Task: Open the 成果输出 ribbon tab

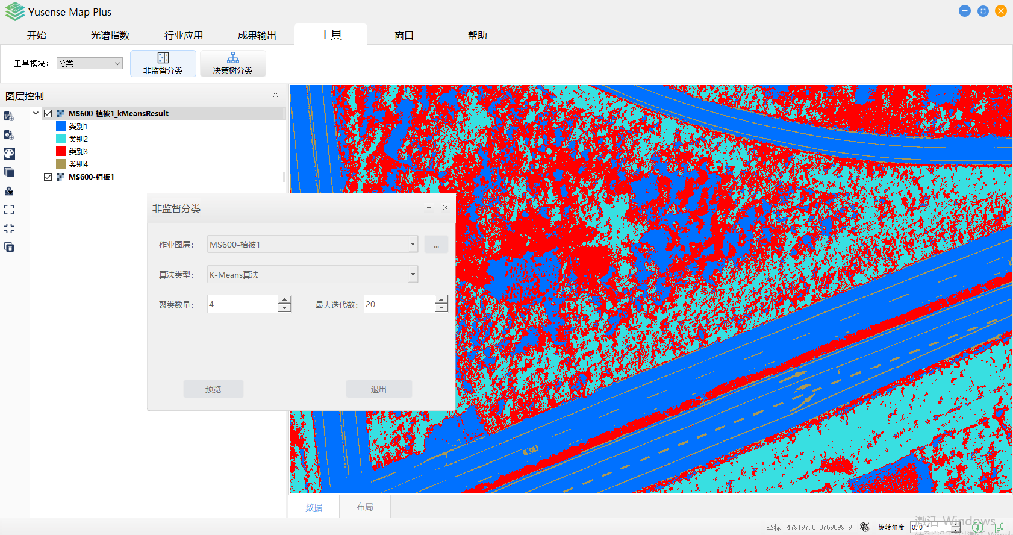Action: 257,35
